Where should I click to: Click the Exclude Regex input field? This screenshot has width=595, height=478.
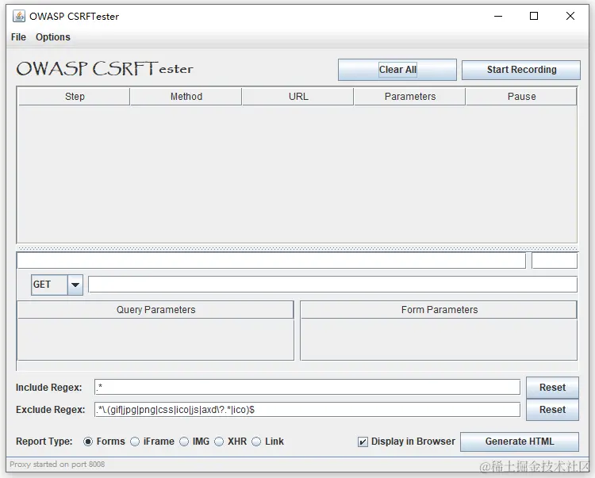coord(307,410)
